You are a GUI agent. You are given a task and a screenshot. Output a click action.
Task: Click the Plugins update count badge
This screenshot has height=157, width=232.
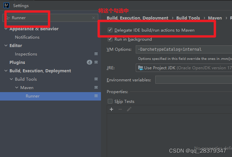point(89,62)
